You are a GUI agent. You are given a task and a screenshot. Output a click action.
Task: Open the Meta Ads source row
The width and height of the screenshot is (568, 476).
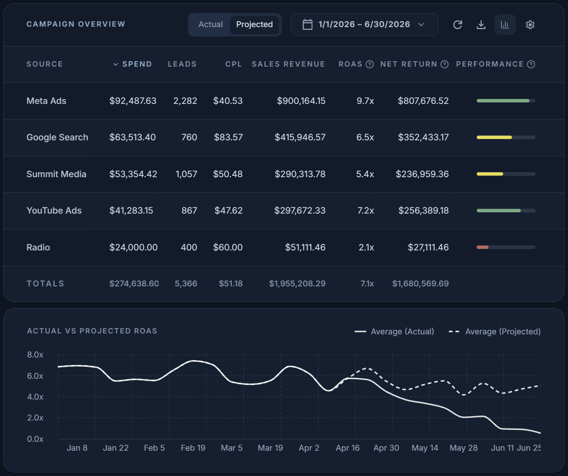pos(284,101)
